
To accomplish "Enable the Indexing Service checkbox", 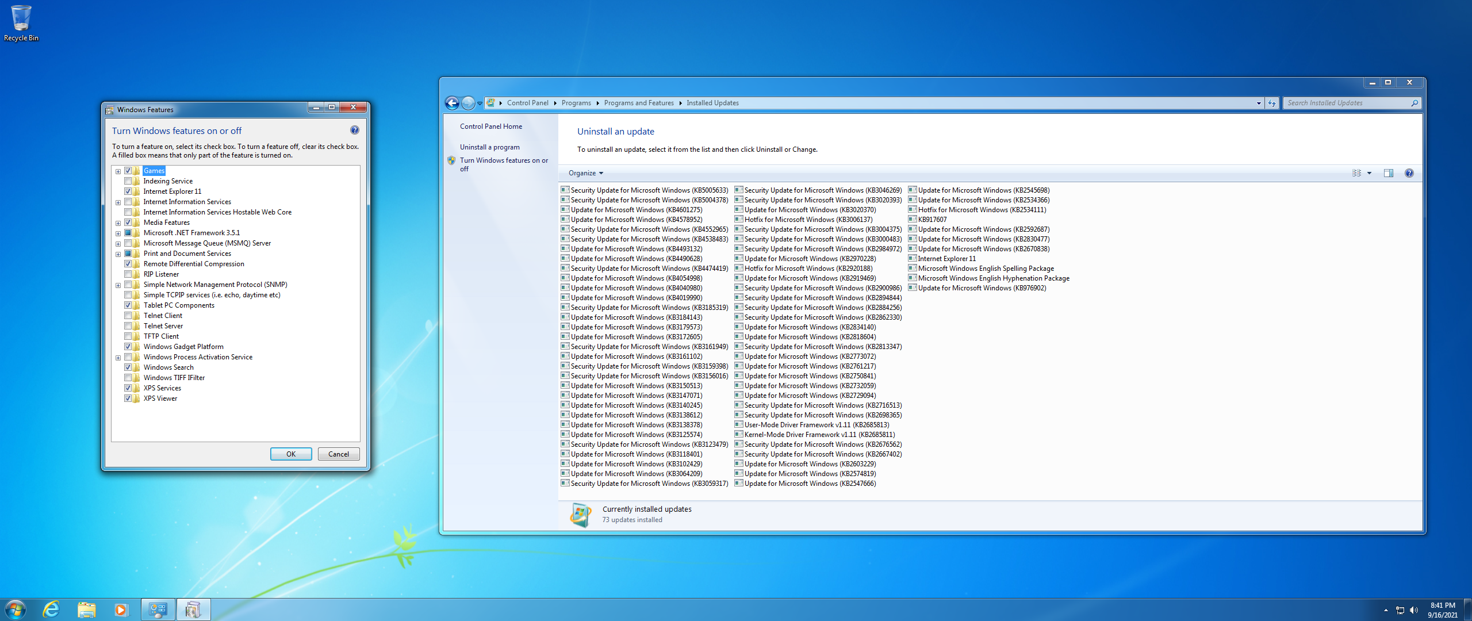I will coord(128,181).
